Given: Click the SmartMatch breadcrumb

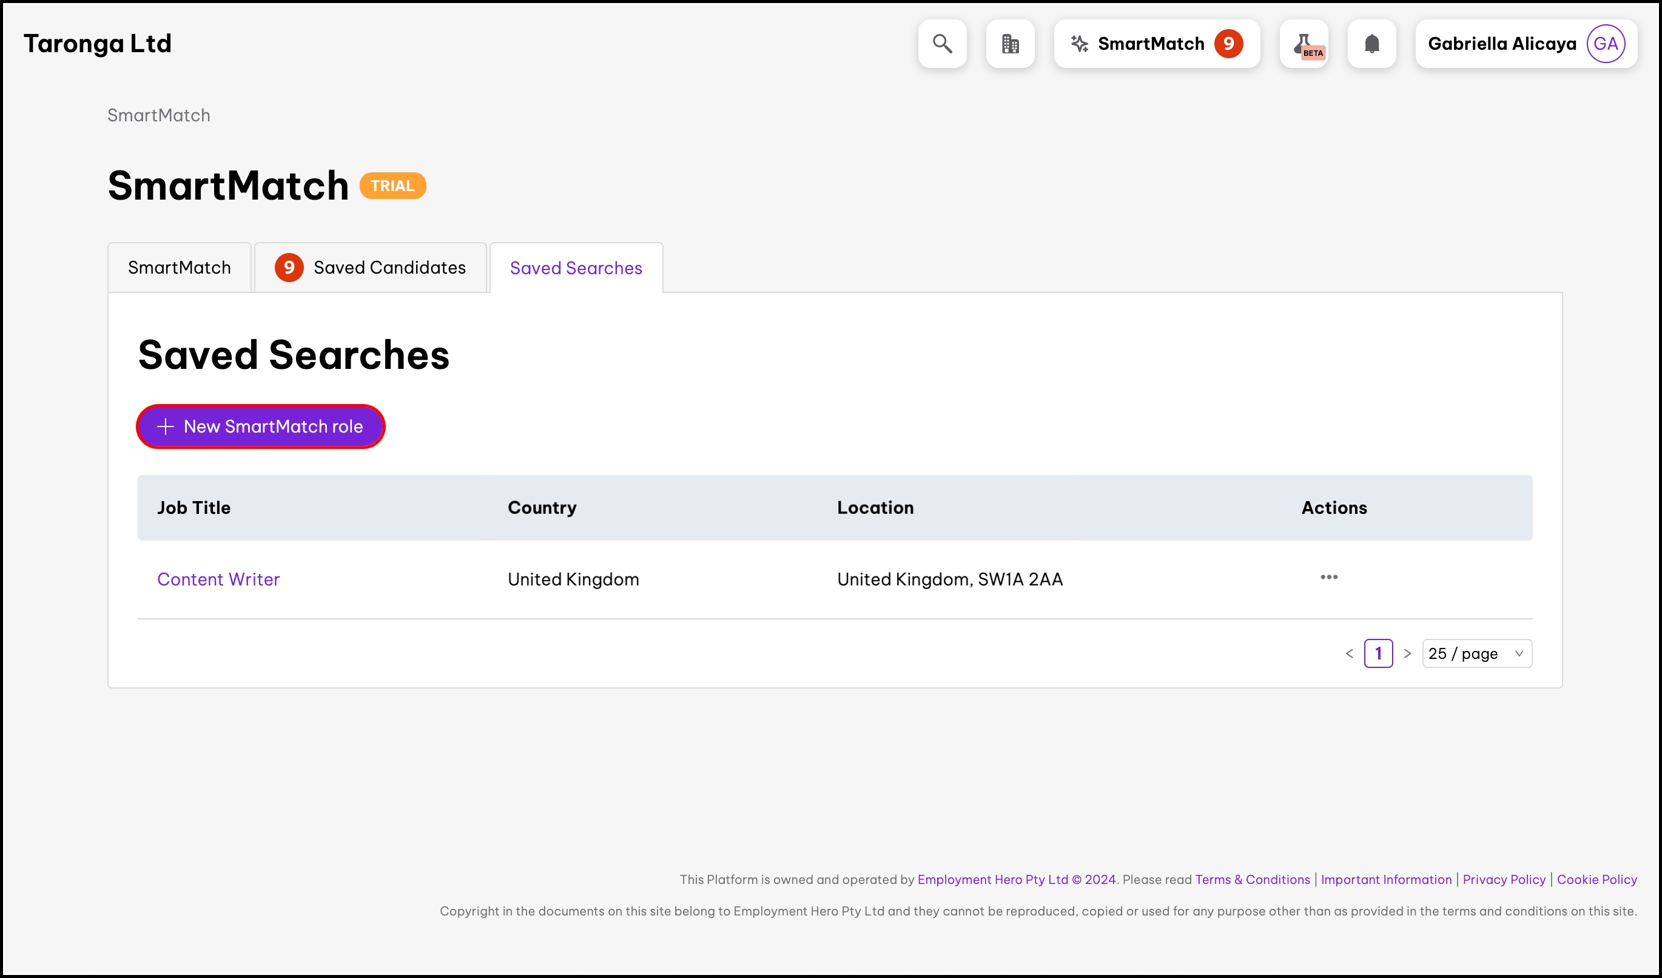Looking at the screenshot, I should tap(159, 115).
